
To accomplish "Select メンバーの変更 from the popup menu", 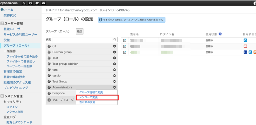I will [x=88, y=97].
